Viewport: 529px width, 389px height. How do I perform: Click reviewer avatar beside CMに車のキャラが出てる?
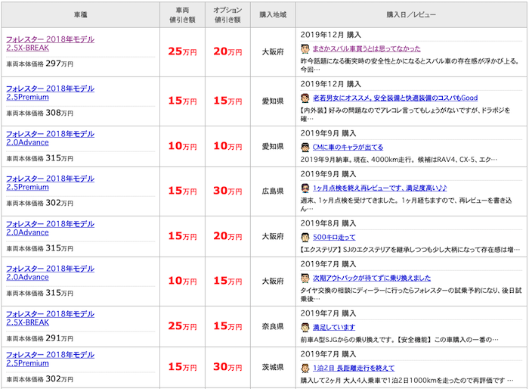[305, 148]
